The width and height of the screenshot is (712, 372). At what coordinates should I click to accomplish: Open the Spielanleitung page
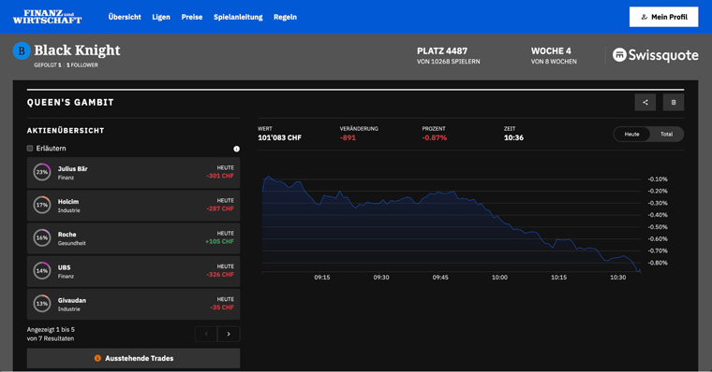coord(238,17)
